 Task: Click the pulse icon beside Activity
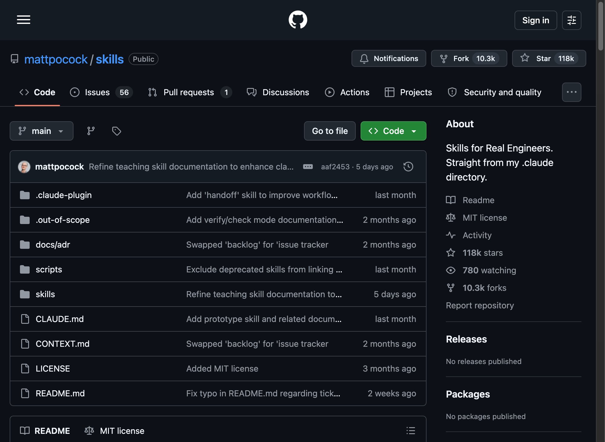click(451, 235)
